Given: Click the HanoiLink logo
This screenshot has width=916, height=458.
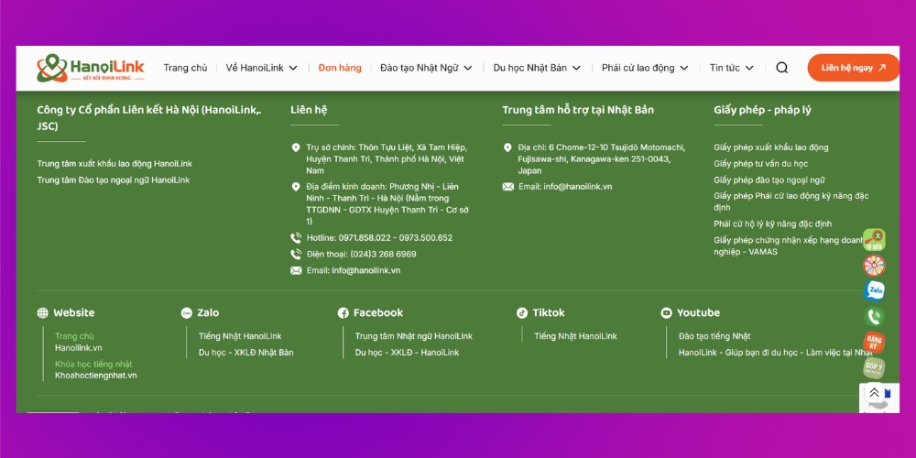Looking at the screenshot, I should (90, 68).
